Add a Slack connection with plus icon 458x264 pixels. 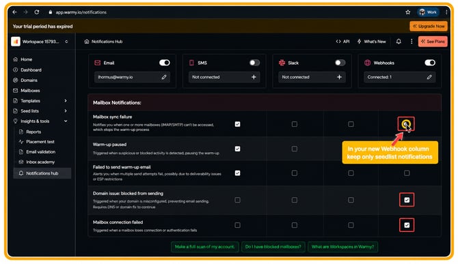(x=339, y=77)
